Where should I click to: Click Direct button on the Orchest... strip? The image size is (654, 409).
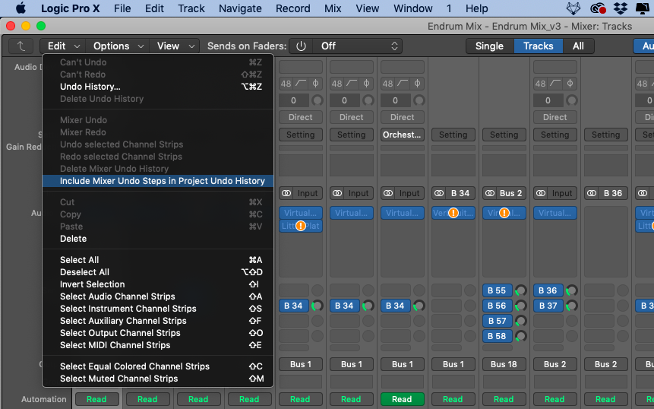(x=403, y=117)
